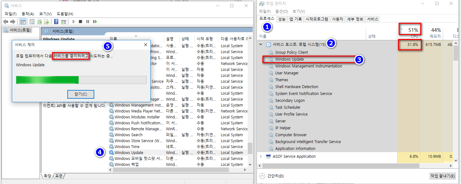Click the gear icon beside Windows Modules Installer
Screen dimensions: 461x184
point(111,117)
